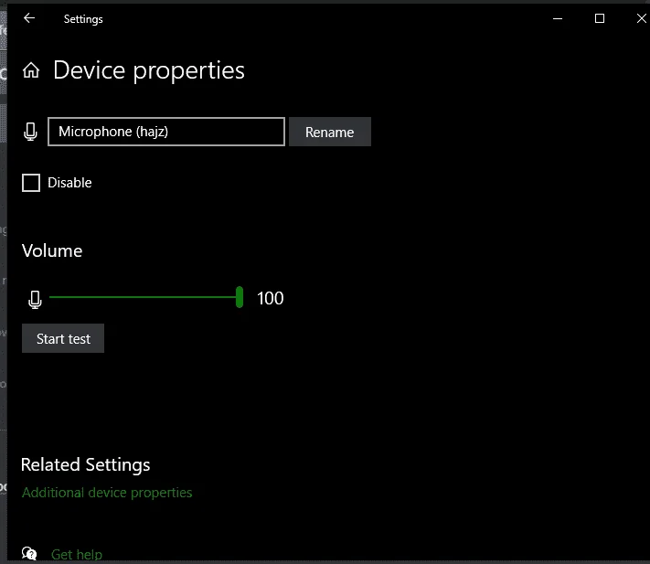Click the Device properties heading
The height and width of the screenshot is (564, 650).
point(149,70)
